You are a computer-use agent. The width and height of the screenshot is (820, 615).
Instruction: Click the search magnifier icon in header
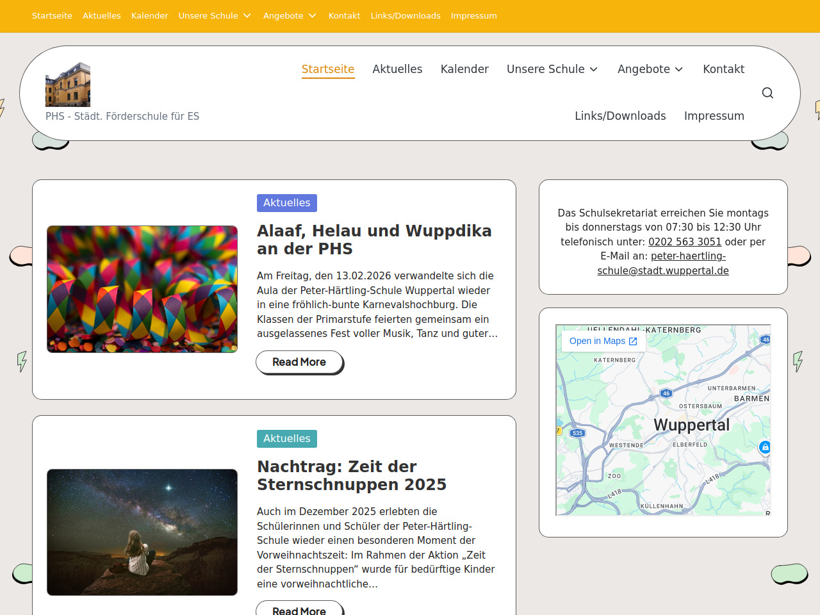click(x=767, y=93)
